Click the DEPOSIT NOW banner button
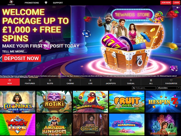This screenshot has width=181, height=136. coord(22,58)
